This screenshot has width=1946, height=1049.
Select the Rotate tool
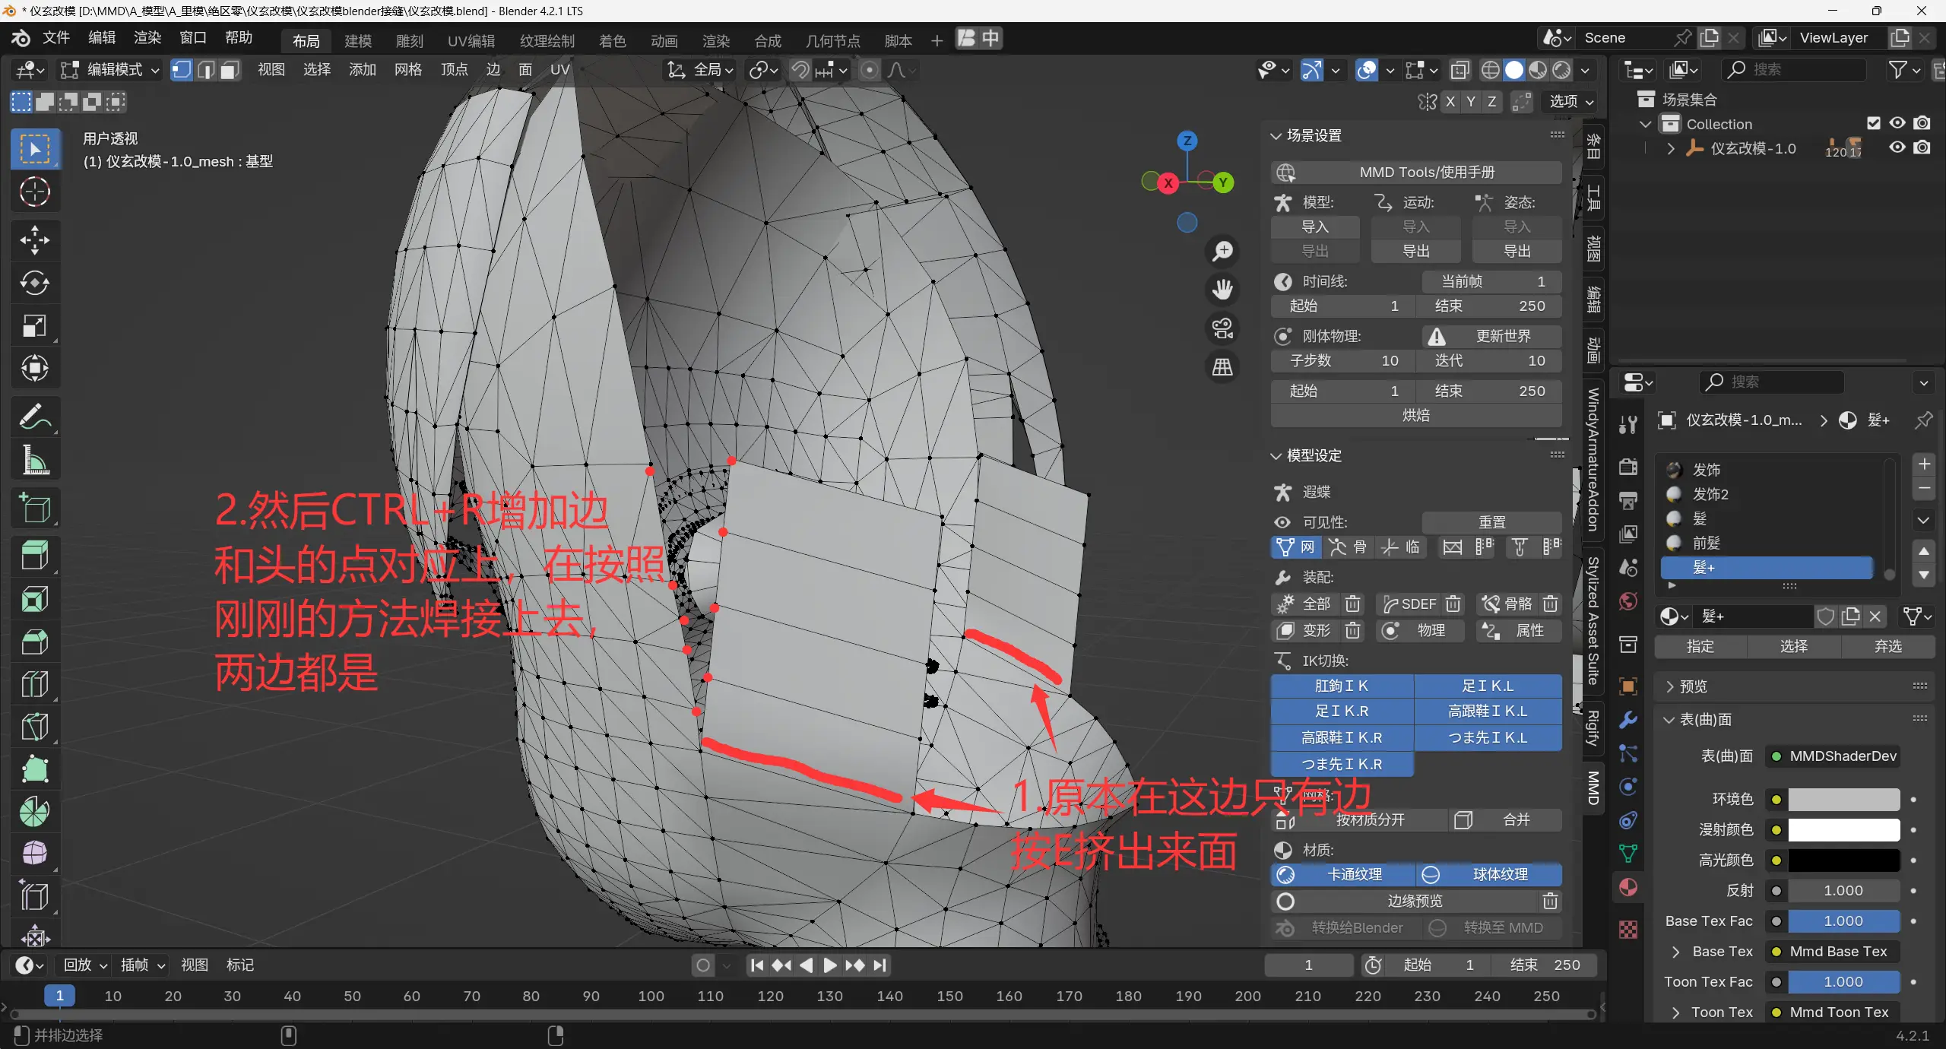[34, 283]
